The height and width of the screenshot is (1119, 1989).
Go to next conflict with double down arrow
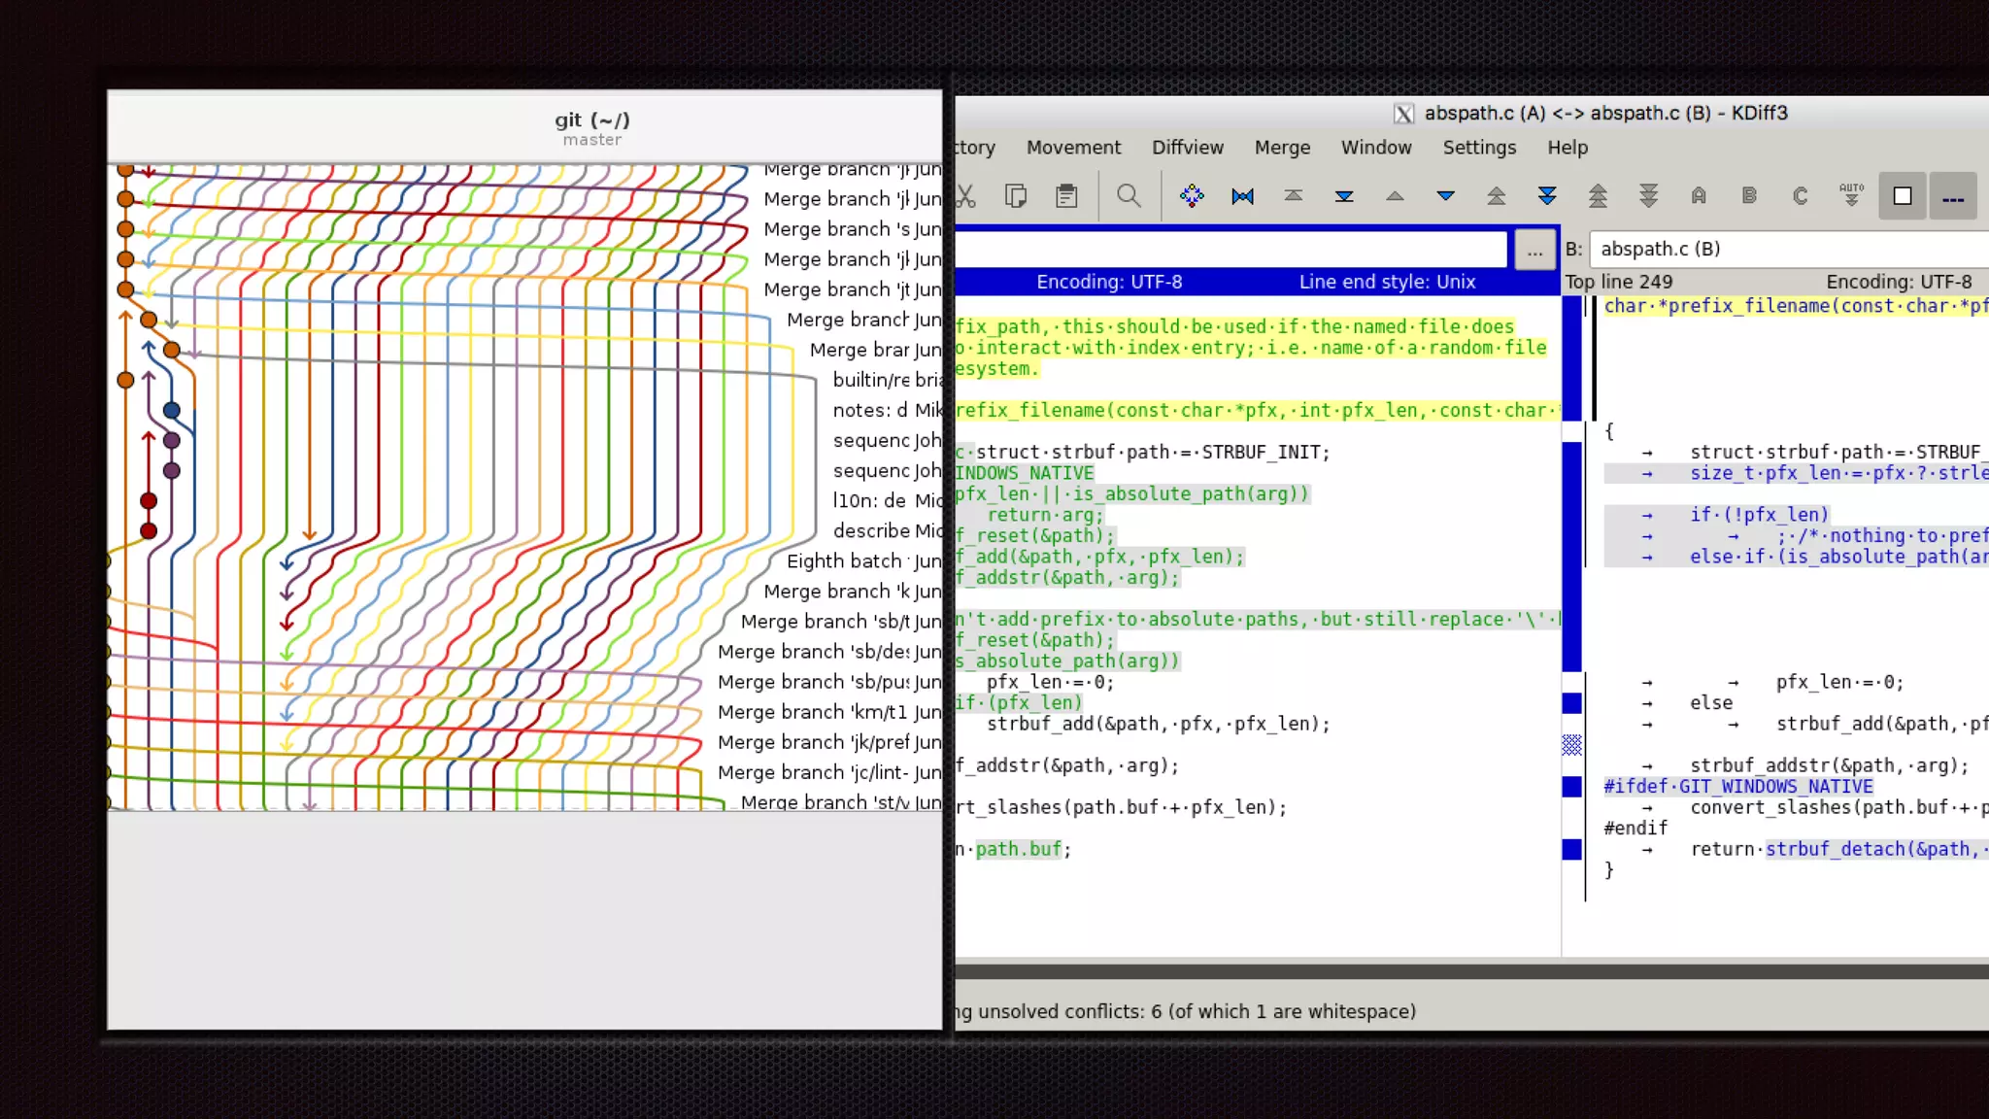(1547, 196)
